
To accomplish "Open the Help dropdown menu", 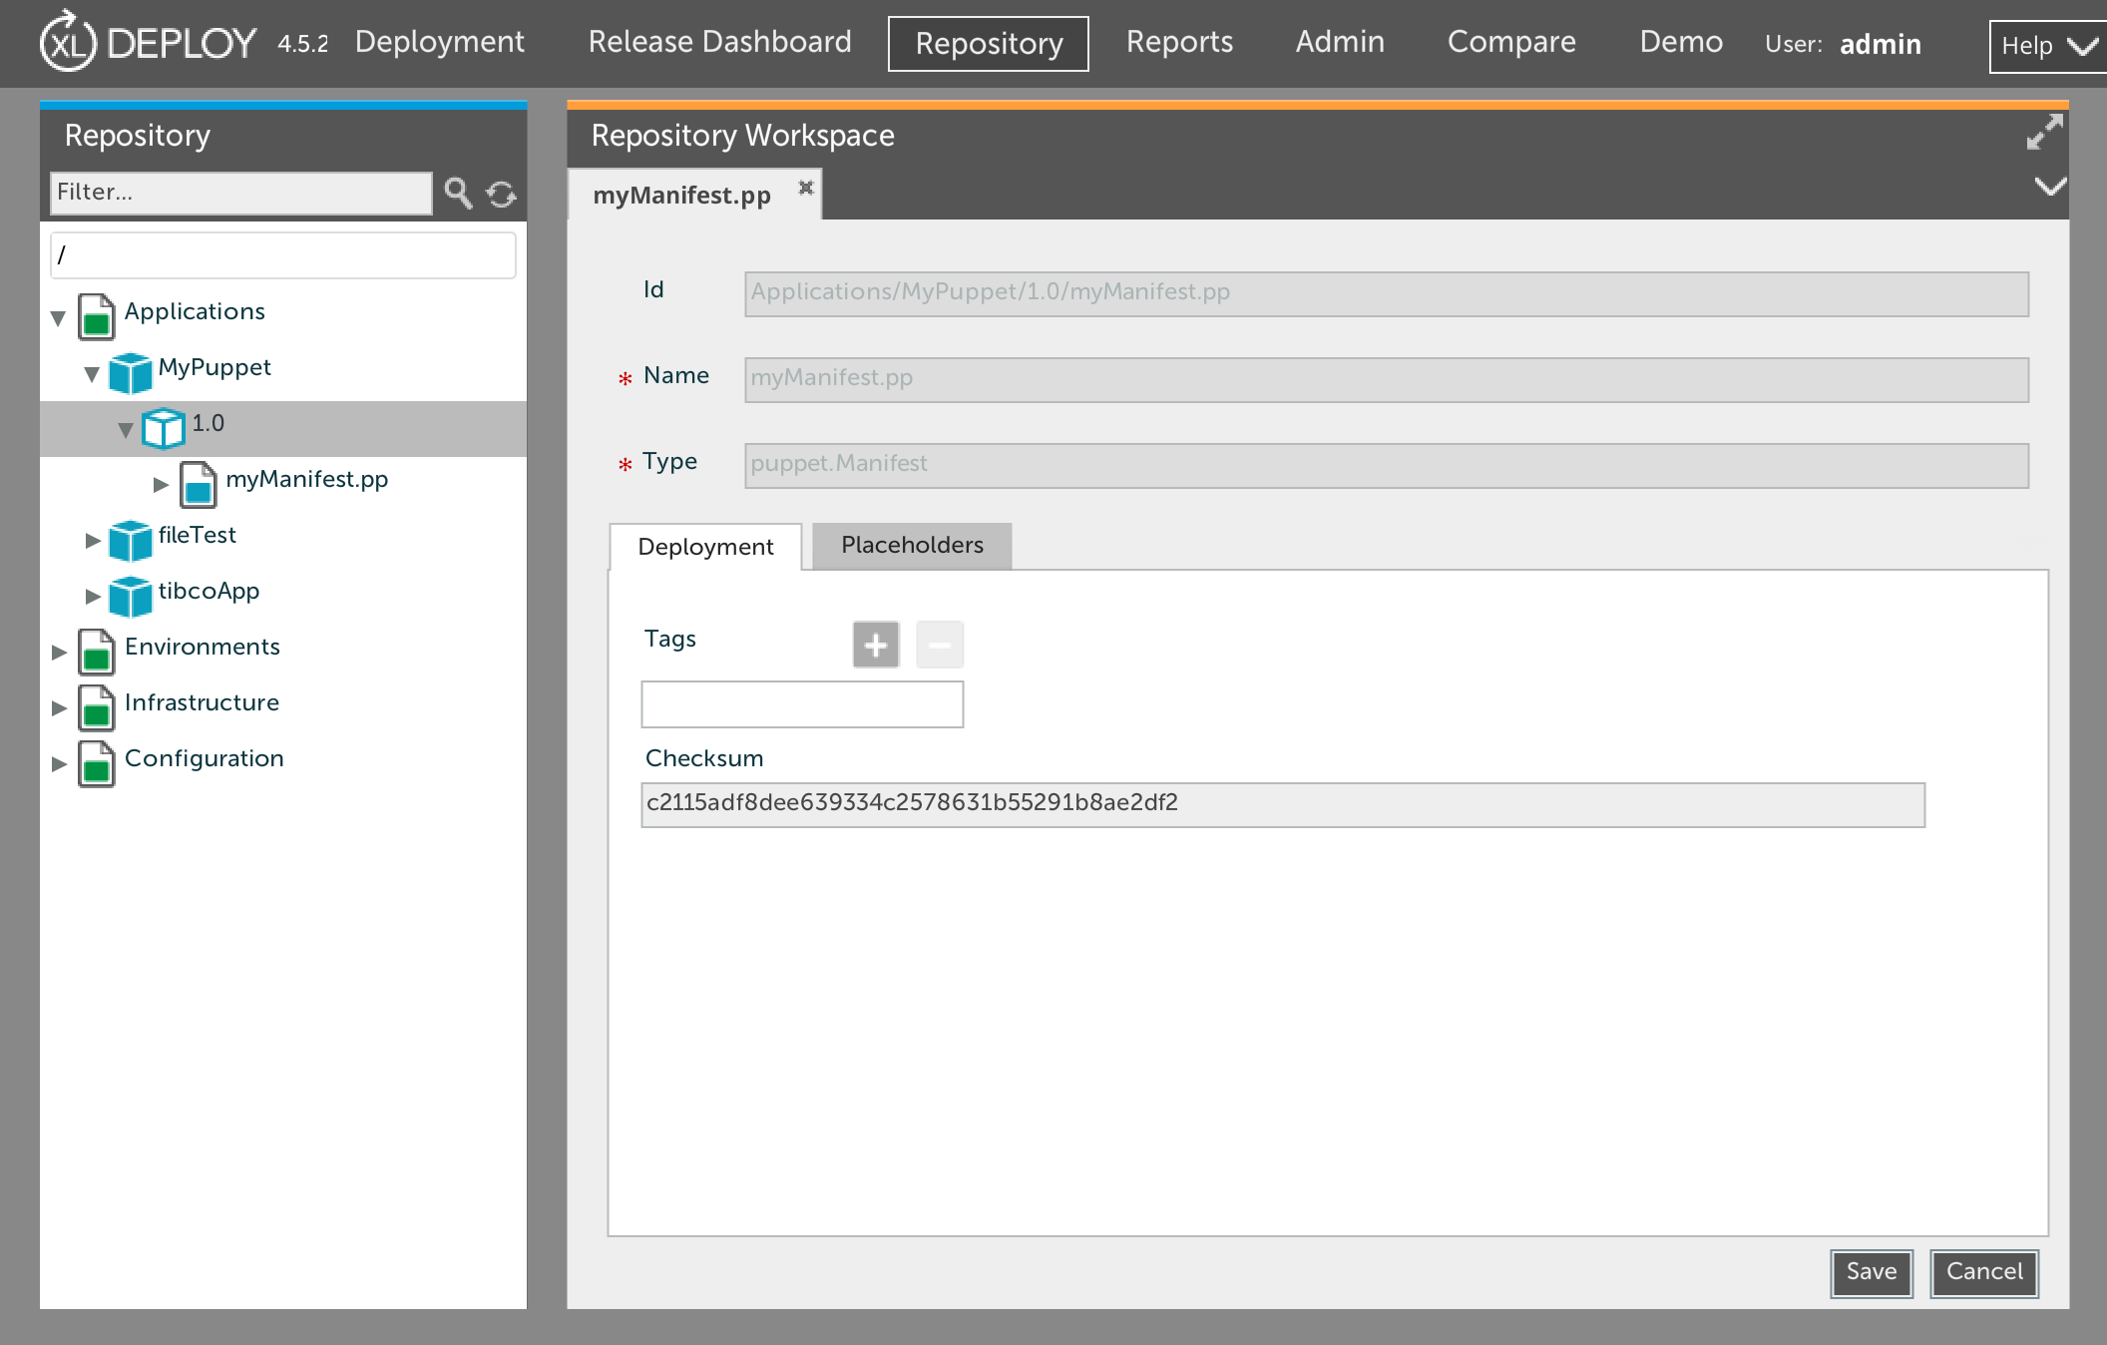I will (2047, 46).
